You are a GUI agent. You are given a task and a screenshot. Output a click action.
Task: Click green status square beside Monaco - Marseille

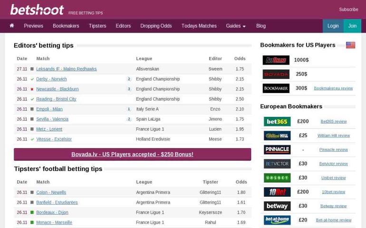point(32,222)
